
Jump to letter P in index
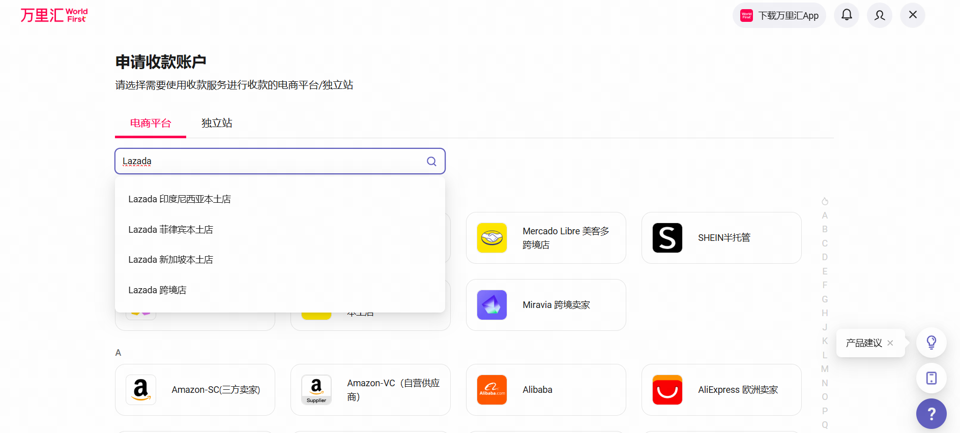(825, 411)
